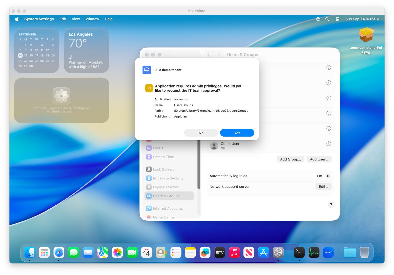
Task: Open Maps from the Dock
Action: coord(103,253)
